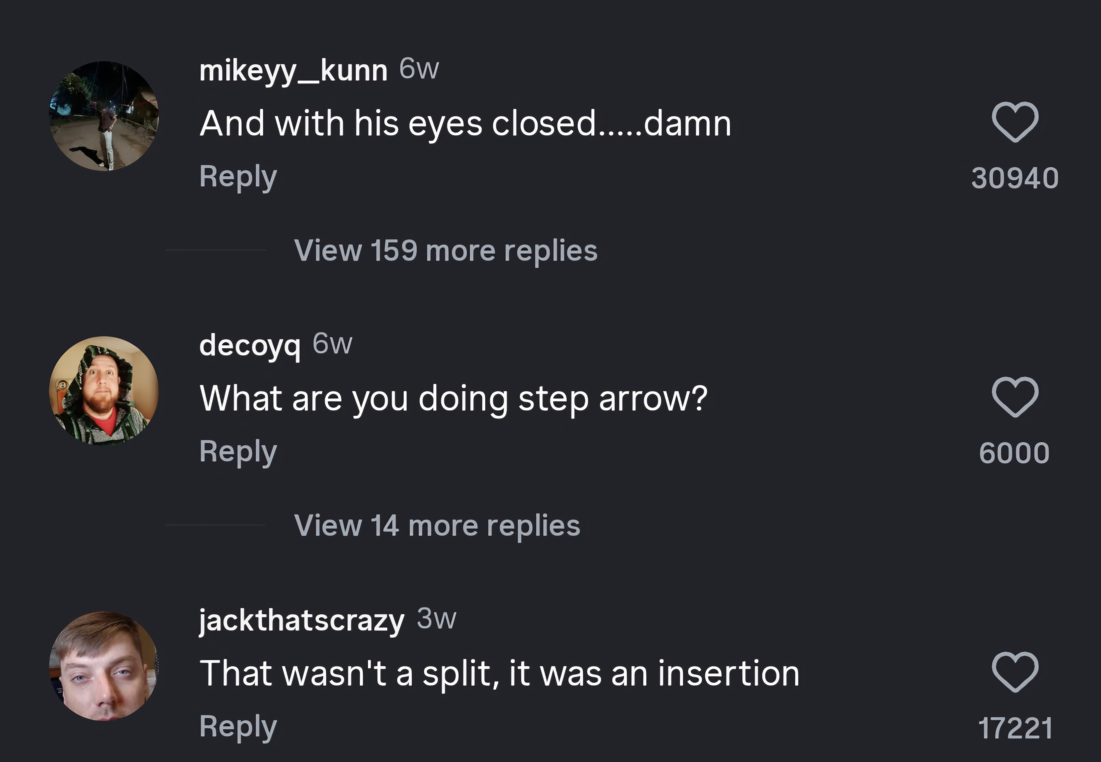Select comment "That wasn't a split, it was an insertion"
The image size is (1101, 762).
499,673
